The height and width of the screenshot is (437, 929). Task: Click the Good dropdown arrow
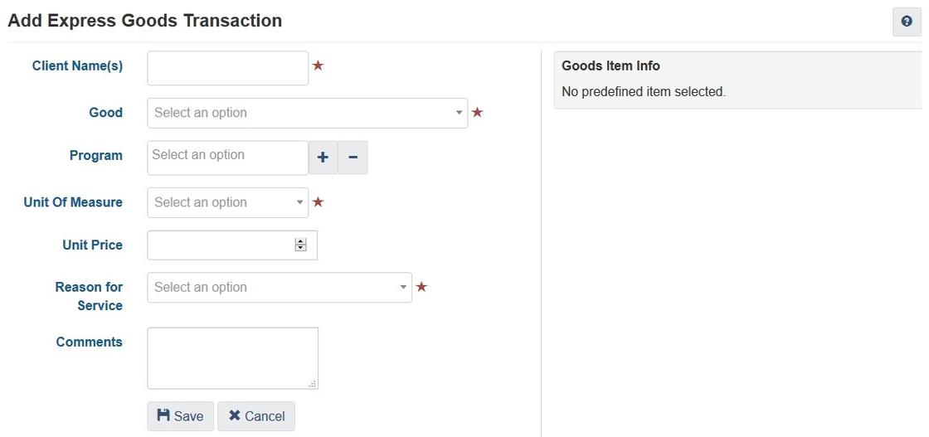pyautogui.click(x=460, y=113)
